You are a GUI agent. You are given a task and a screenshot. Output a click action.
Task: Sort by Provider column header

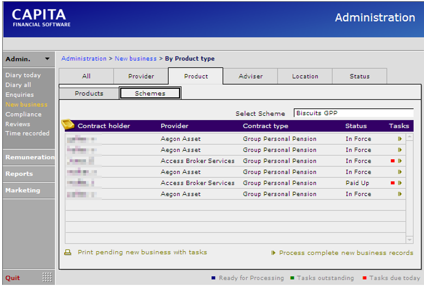[174, 126]
